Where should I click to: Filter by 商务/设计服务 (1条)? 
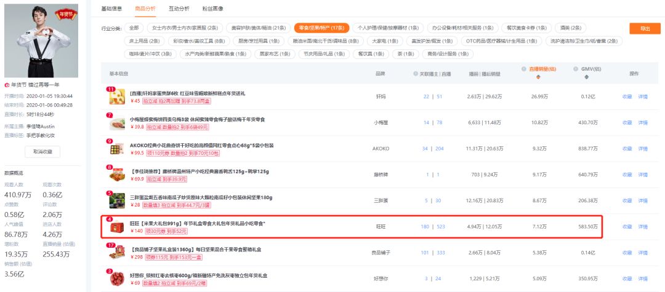(448, 54)
